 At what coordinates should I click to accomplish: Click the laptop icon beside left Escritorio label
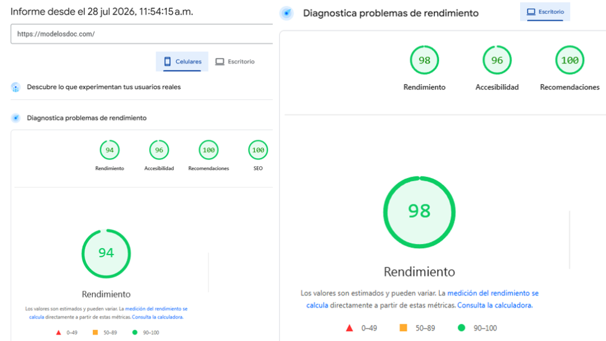click(x=220, y=62)
